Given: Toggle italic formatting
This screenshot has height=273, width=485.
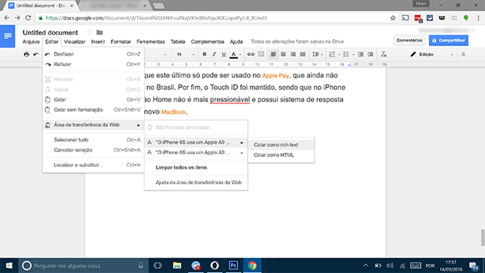Looking at the screenshot, I should click(214, 54).
